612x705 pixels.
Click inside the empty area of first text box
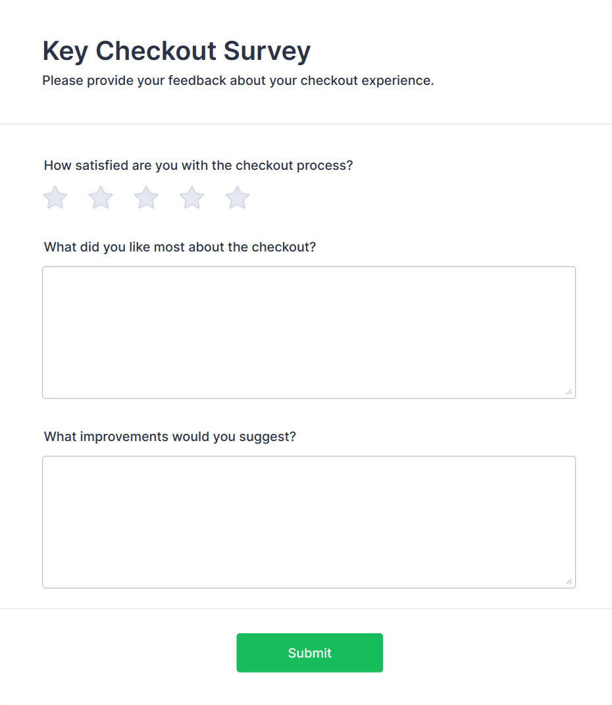(309, 332)
